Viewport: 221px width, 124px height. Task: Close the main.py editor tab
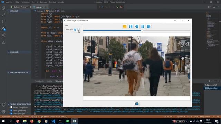pos(46,7)
